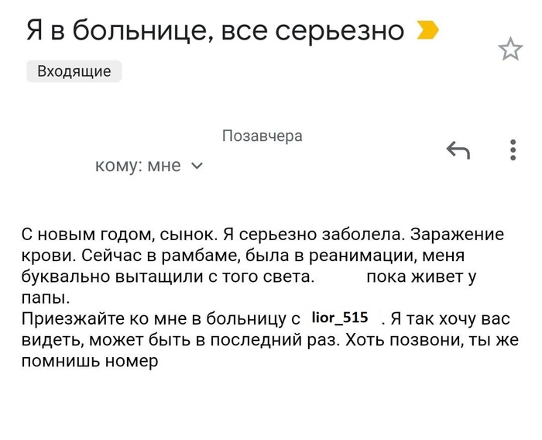The width and height of the screenshot is (542, 440).
Task: Reply using the curved arrow icon
Action: (x=458, y=150)
